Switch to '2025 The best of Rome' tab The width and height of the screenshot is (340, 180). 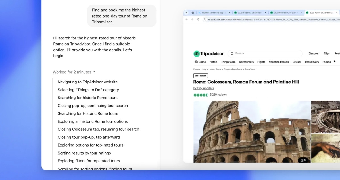(250, 12)
